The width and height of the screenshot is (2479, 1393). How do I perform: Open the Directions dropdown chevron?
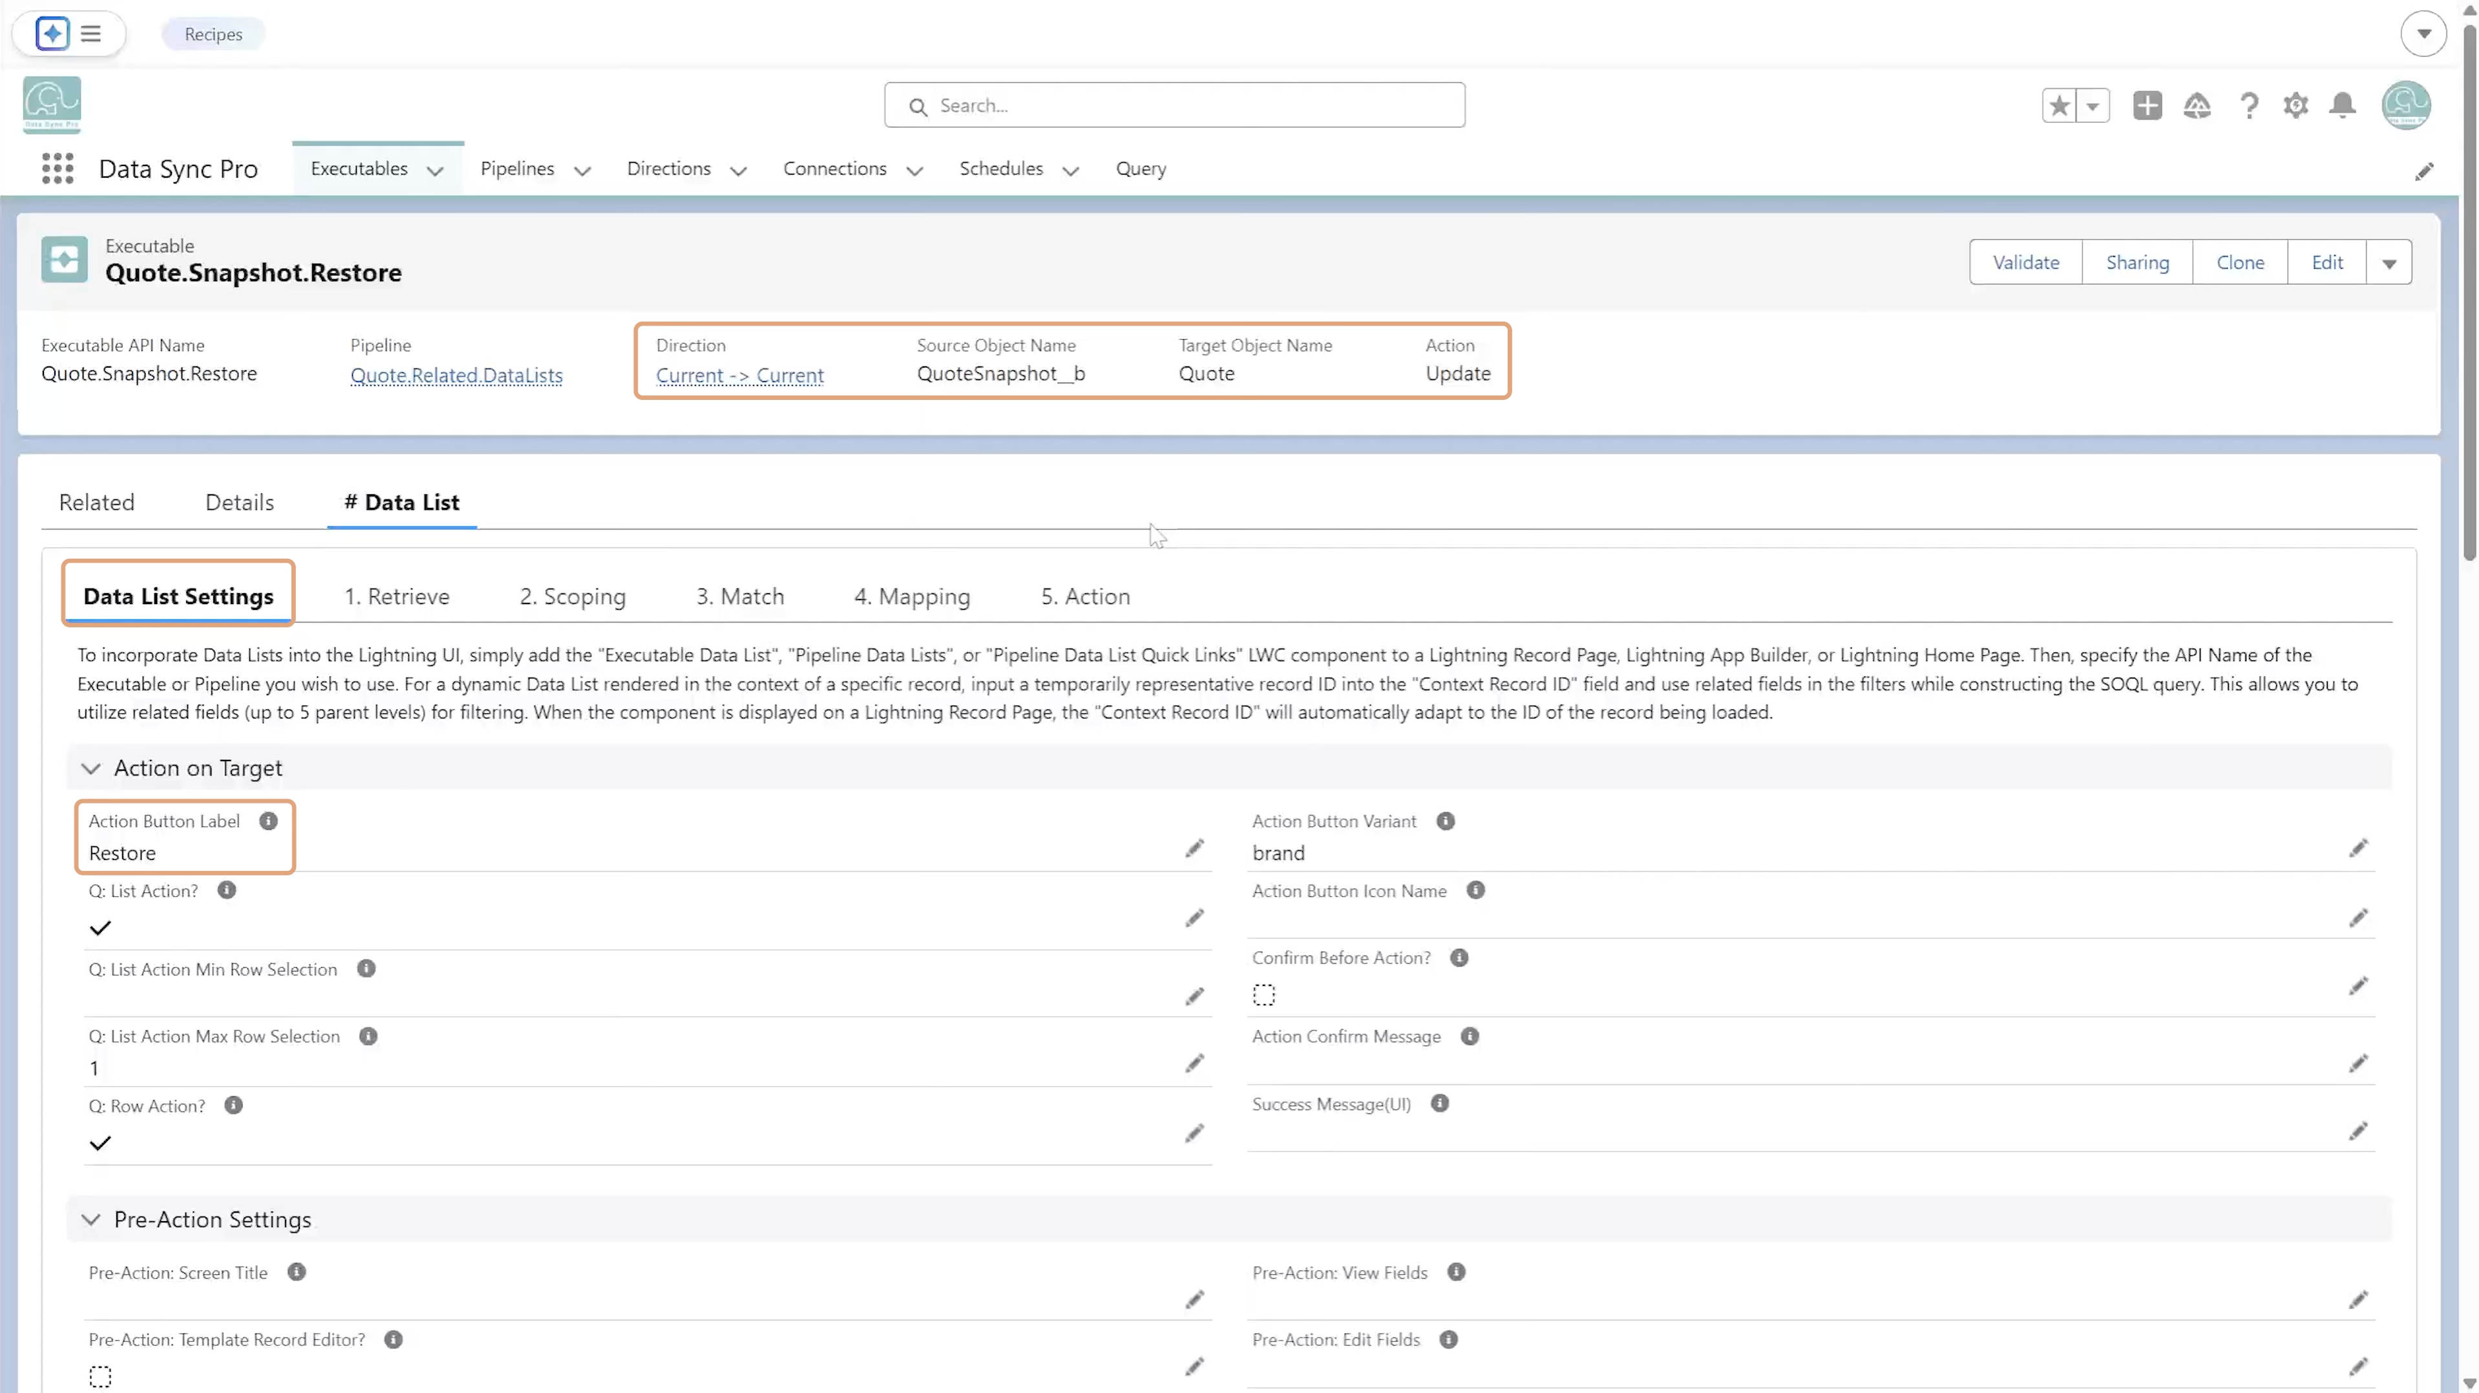coord(738,171)
